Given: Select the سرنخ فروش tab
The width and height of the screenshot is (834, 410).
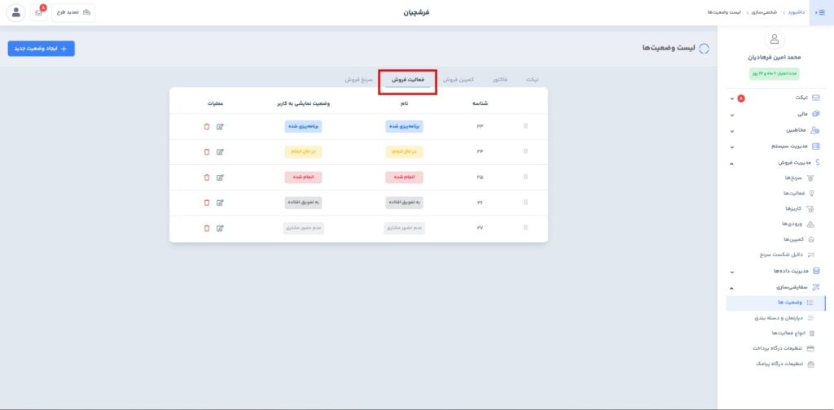Looking at the screenshot, I should click(x=358, y=81).
